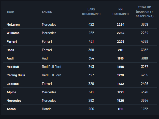The width and height of the screenshot is (159, 119).
Task: Click Audi in the Engine column
Action: 46,58
